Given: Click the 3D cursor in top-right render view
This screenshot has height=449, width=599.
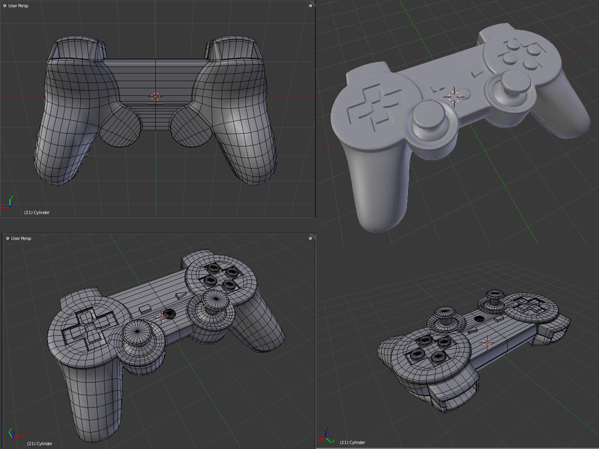Looking at the screenshot, I should tap(454, 96).
